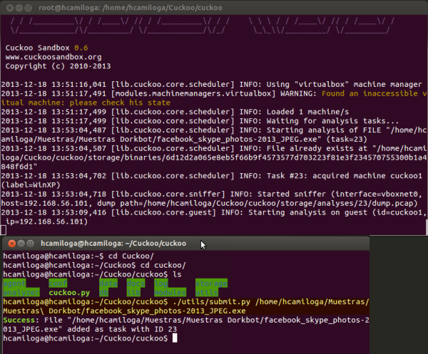Click the 'analyzer' directory name
Image resolution: width=428 pixels, height=354 pixels.
pos(21,293)
